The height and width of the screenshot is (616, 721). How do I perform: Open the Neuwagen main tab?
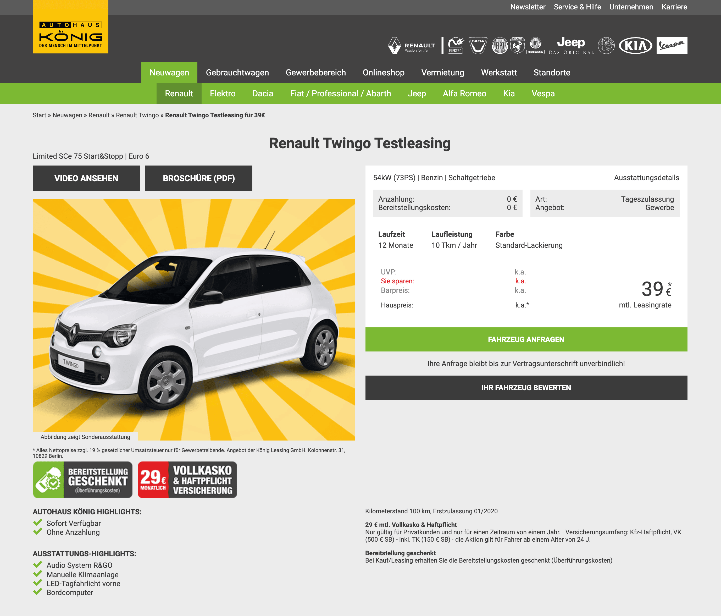click(x=169, y=72)
